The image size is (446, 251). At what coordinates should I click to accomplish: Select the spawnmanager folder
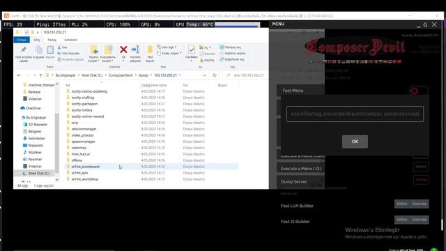point(84,142)
